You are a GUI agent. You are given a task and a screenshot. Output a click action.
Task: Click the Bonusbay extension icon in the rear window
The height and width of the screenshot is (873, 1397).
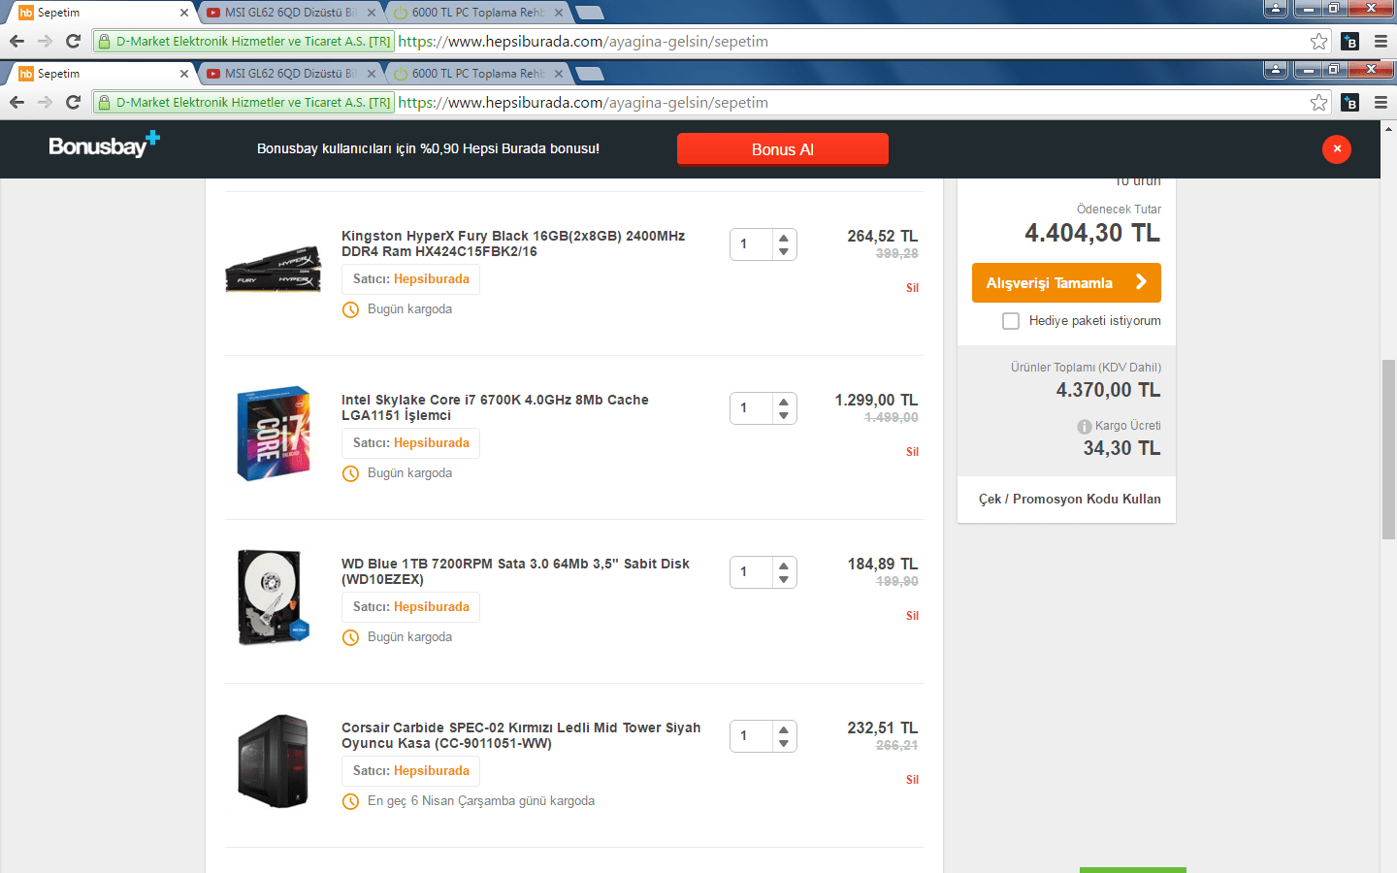pos(1349,41)
